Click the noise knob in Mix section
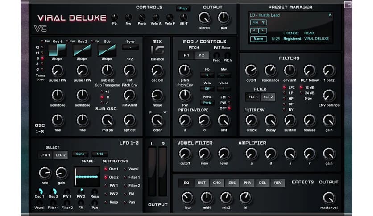This screenshot has width=373, height=216. click(157, 96)
